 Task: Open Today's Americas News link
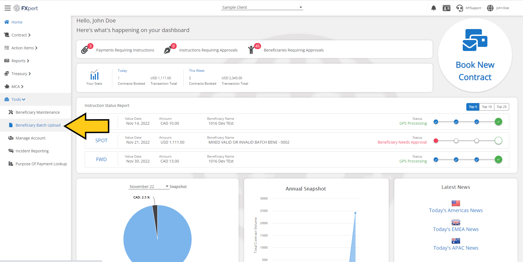(456, 210)
